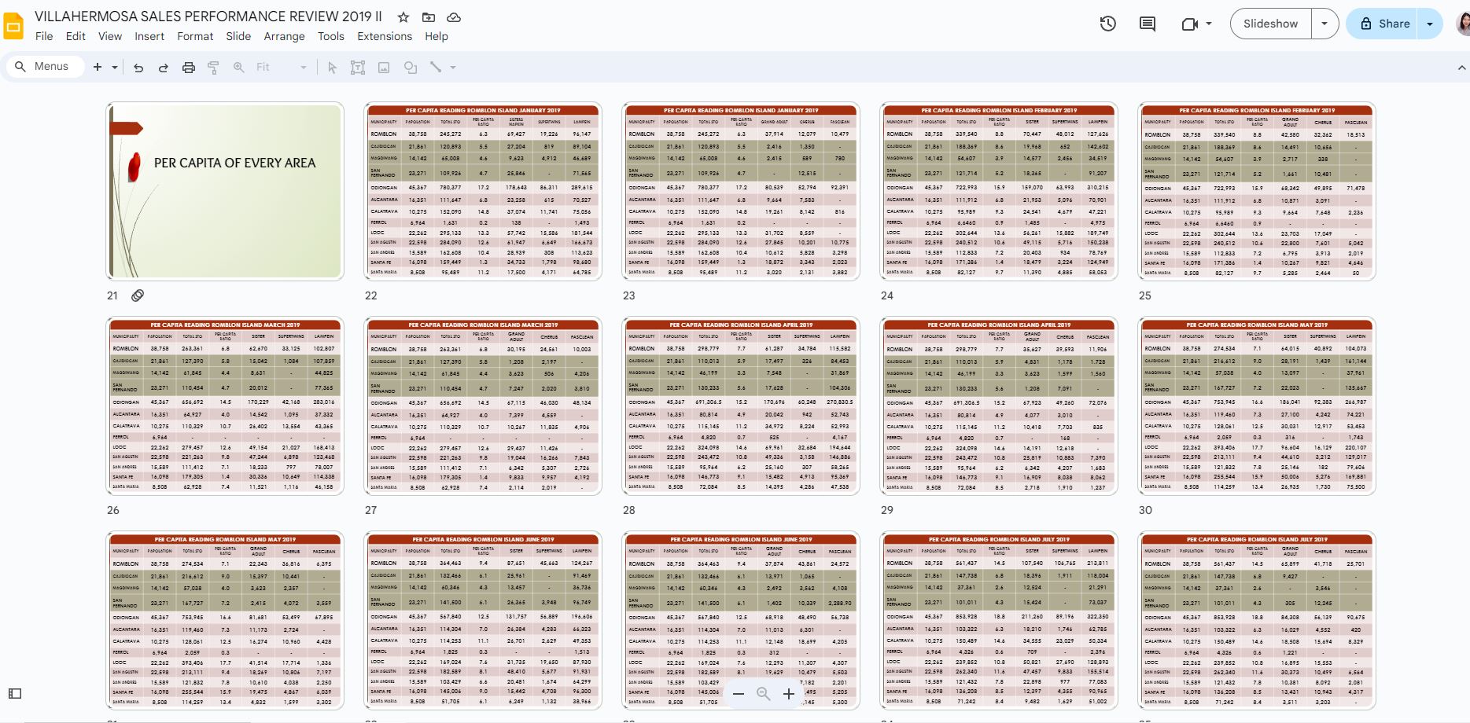Screen dimensions: 1470x723
Task: Add a new slide with plus icon
Action: [98, 68]
